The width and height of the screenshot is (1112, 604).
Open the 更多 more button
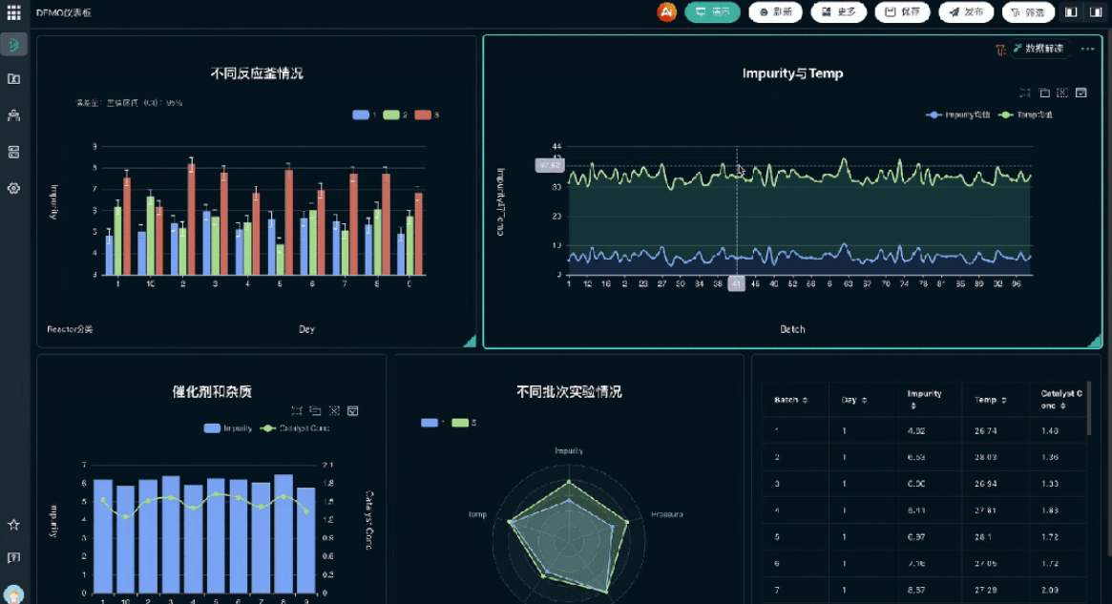[x=839, y=12]
